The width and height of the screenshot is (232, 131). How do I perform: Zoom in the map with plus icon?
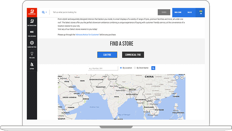pos(182,78)
